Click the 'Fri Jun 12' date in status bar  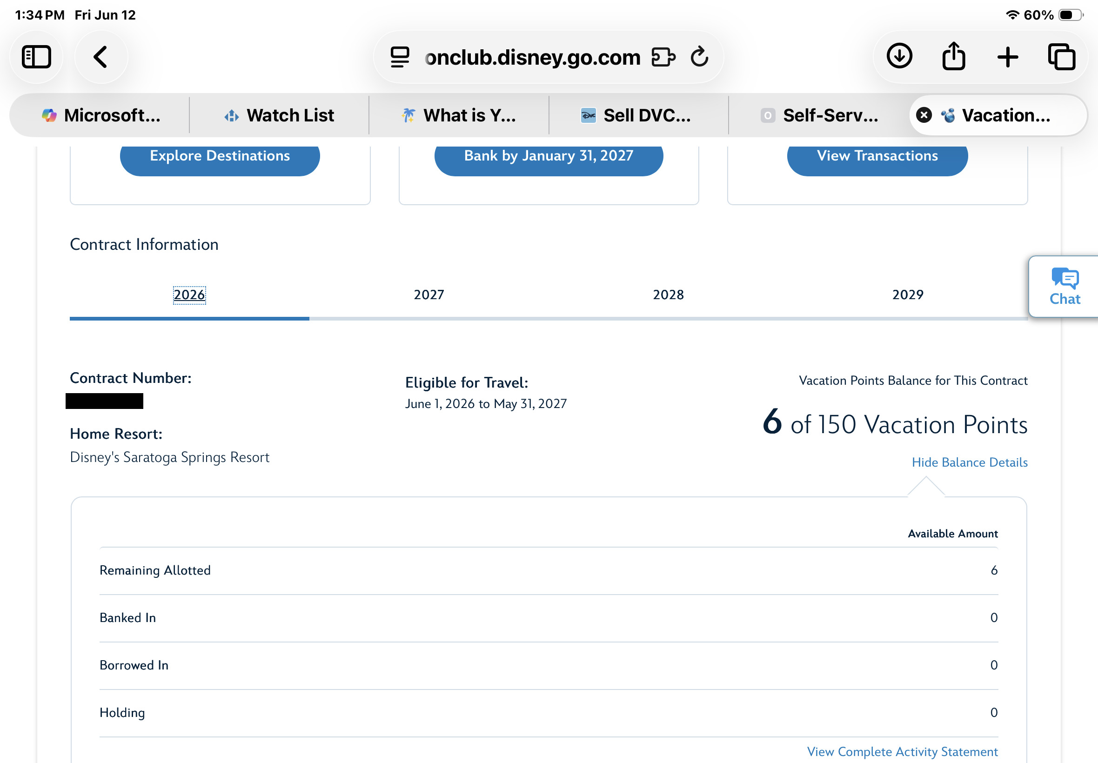105,15
